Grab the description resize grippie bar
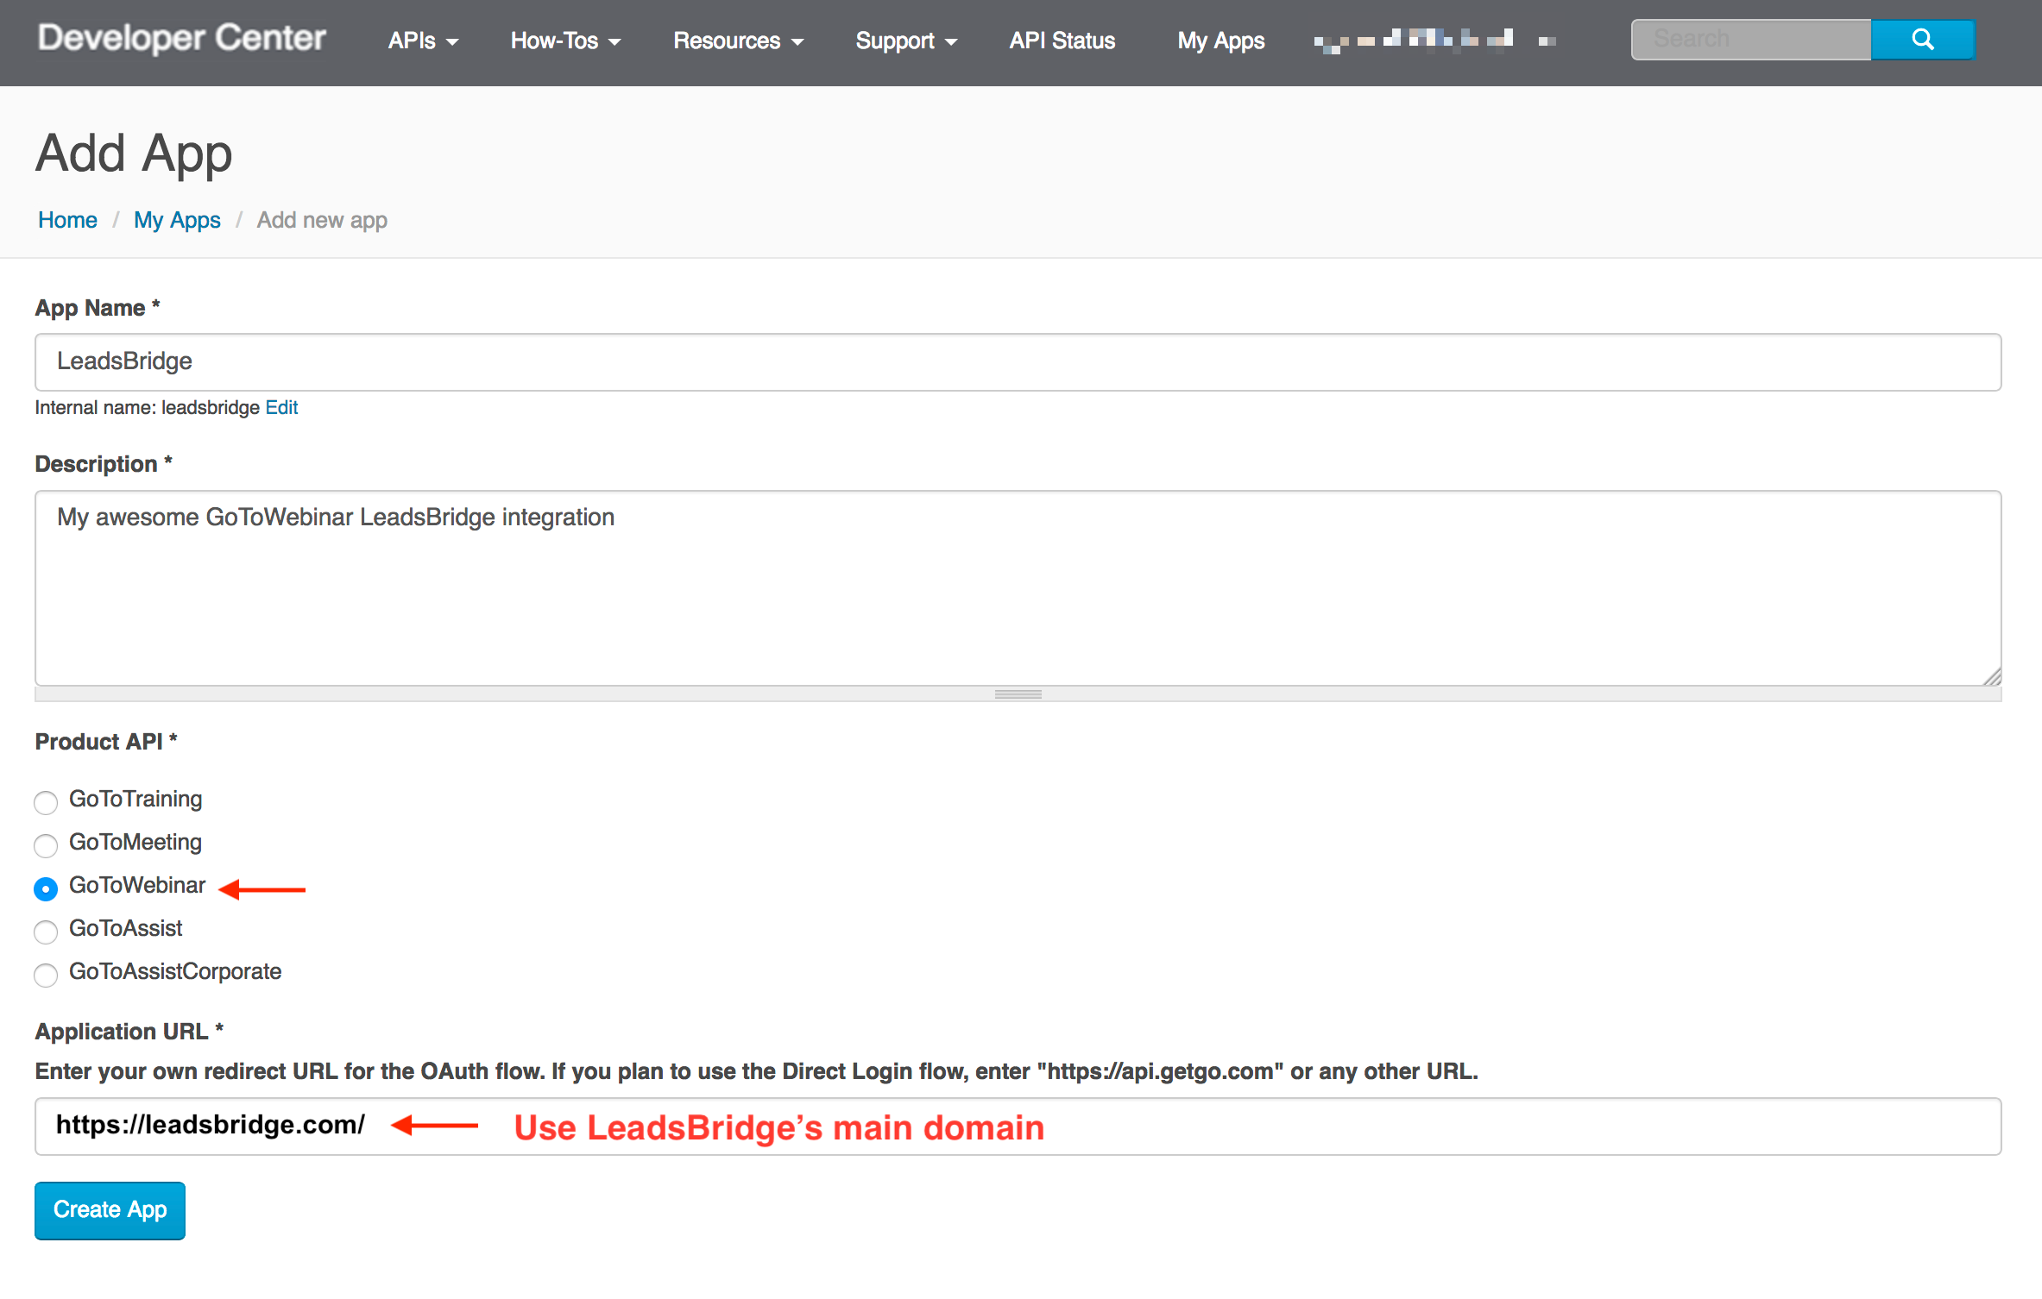The height and width of the screenshot is (1299, 2042). 1018,694
